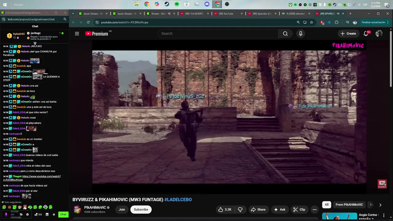Open site info icon next to youtube.com URL

97,22
